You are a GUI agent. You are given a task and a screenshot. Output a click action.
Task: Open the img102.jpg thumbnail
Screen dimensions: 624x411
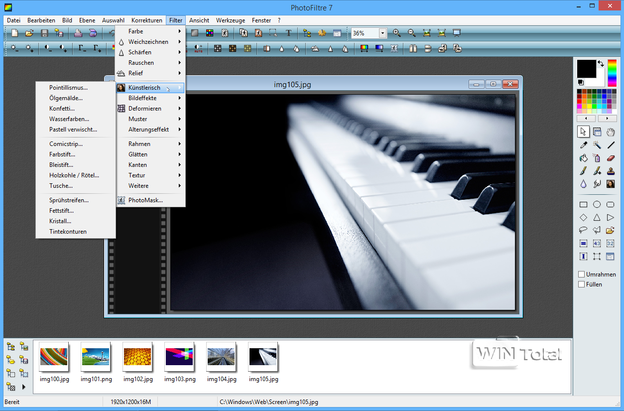(137, 357)
